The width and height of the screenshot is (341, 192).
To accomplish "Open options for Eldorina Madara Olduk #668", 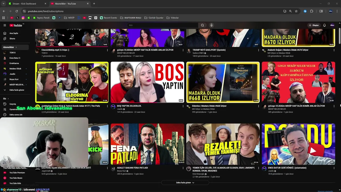I will pos(258,106).
